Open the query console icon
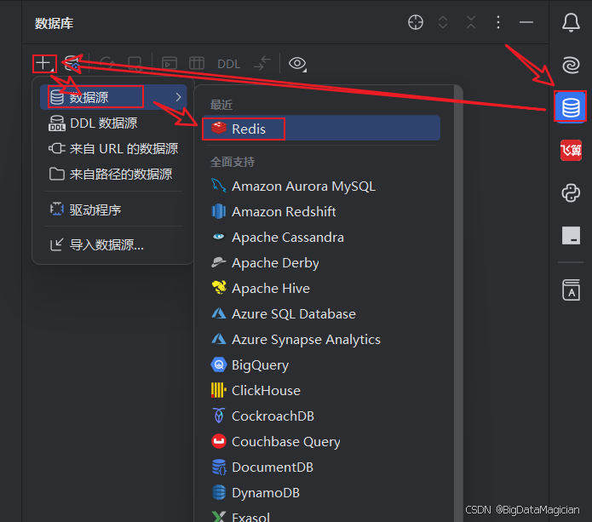The image size is (592, 522). (170, 63)
